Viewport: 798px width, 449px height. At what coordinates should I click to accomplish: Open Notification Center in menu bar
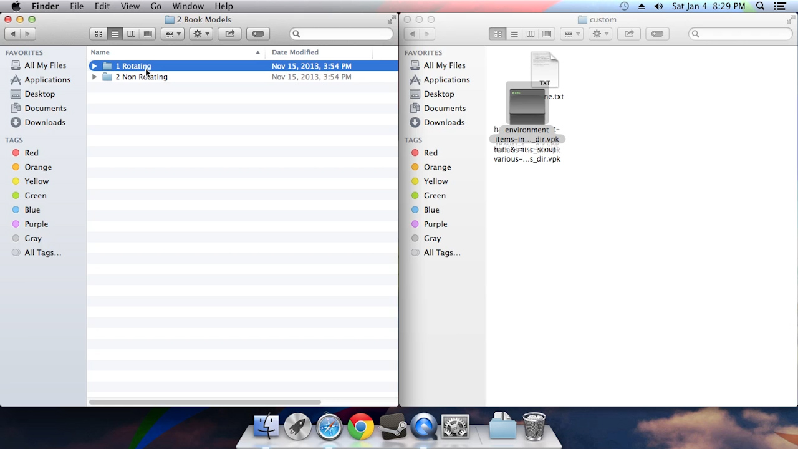(780, 6)
